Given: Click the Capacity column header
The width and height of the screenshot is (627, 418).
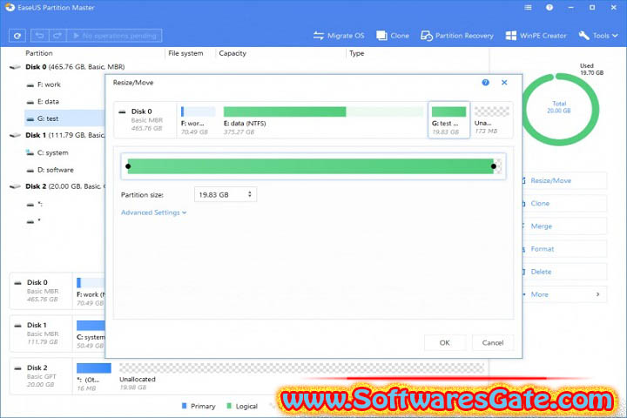Looking at the screenshot, I should (233, 53).
